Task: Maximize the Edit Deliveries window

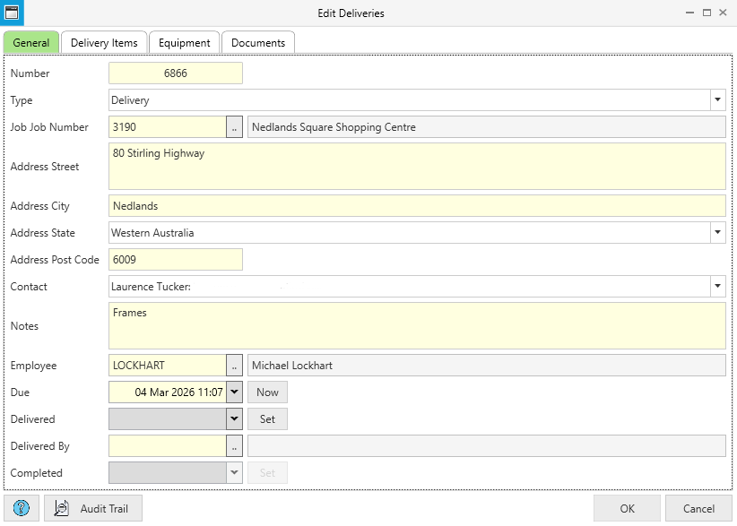Action: point(707,13)
